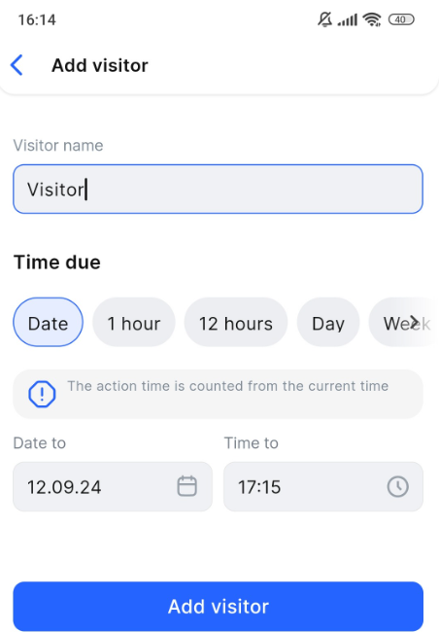Select the Date time due option
Viewport: 439px width, 632px height.
click(48, 323)
